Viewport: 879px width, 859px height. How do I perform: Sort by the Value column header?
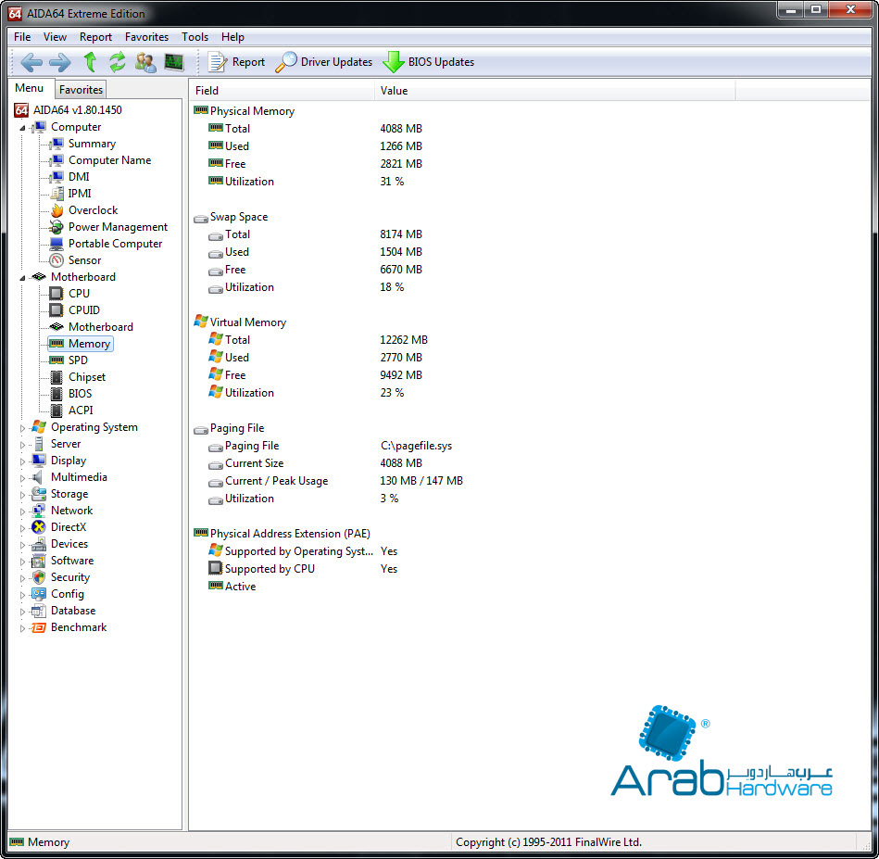click(555, 90)
